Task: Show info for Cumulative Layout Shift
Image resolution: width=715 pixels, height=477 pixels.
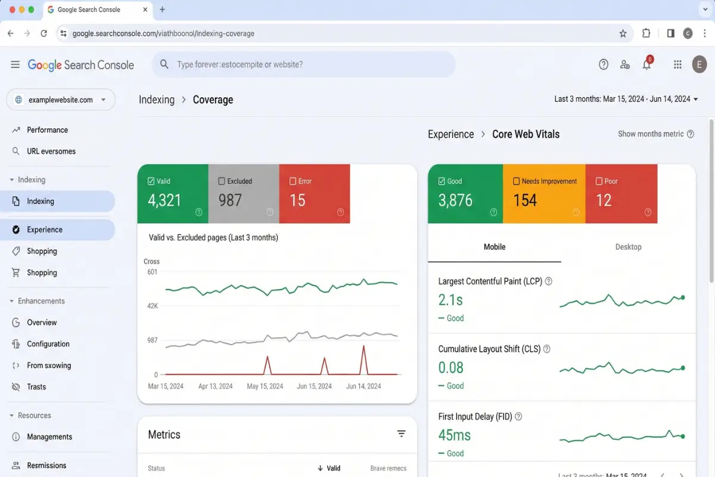Action: click(547, 349)
